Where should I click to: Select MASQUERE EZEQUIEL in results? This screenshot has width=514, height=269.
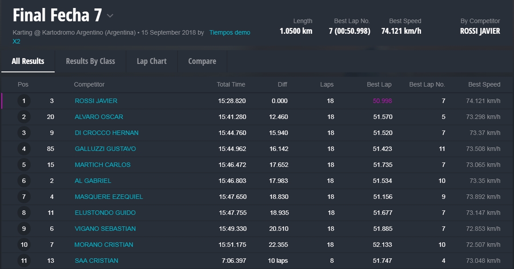click(109, 197)
